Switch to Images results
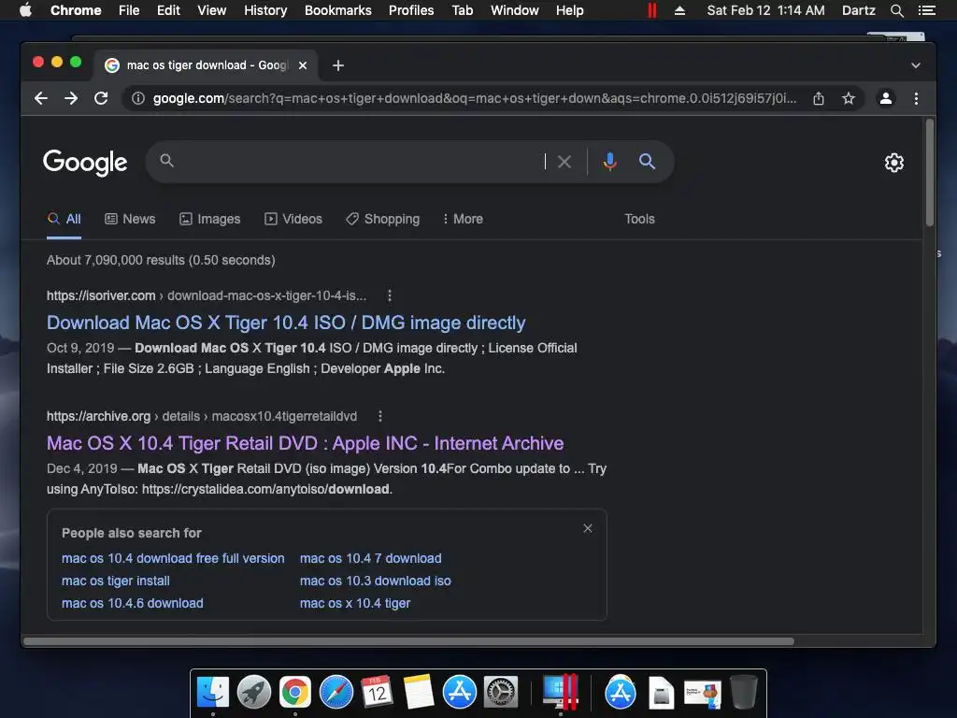The height and width of the screenshot is (718, 957). click(210, 219)
